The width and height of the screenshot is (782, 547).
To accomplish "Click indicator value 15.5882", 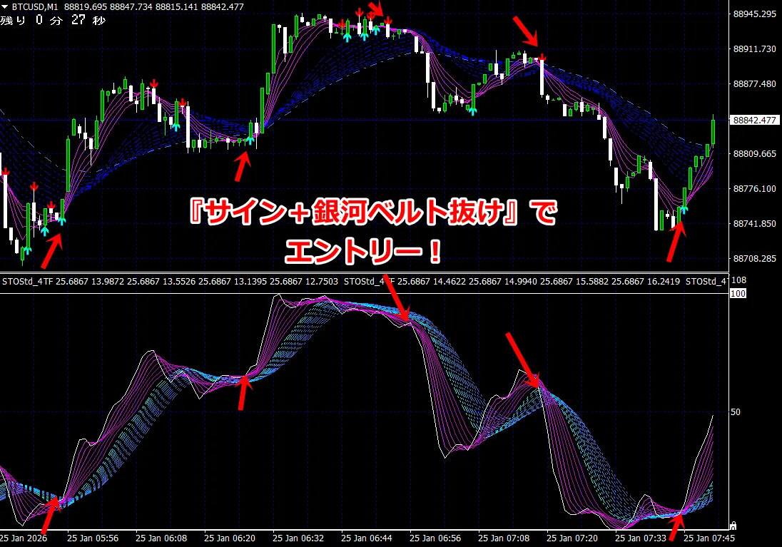I will pyautogui.click(x=592, y=281).
